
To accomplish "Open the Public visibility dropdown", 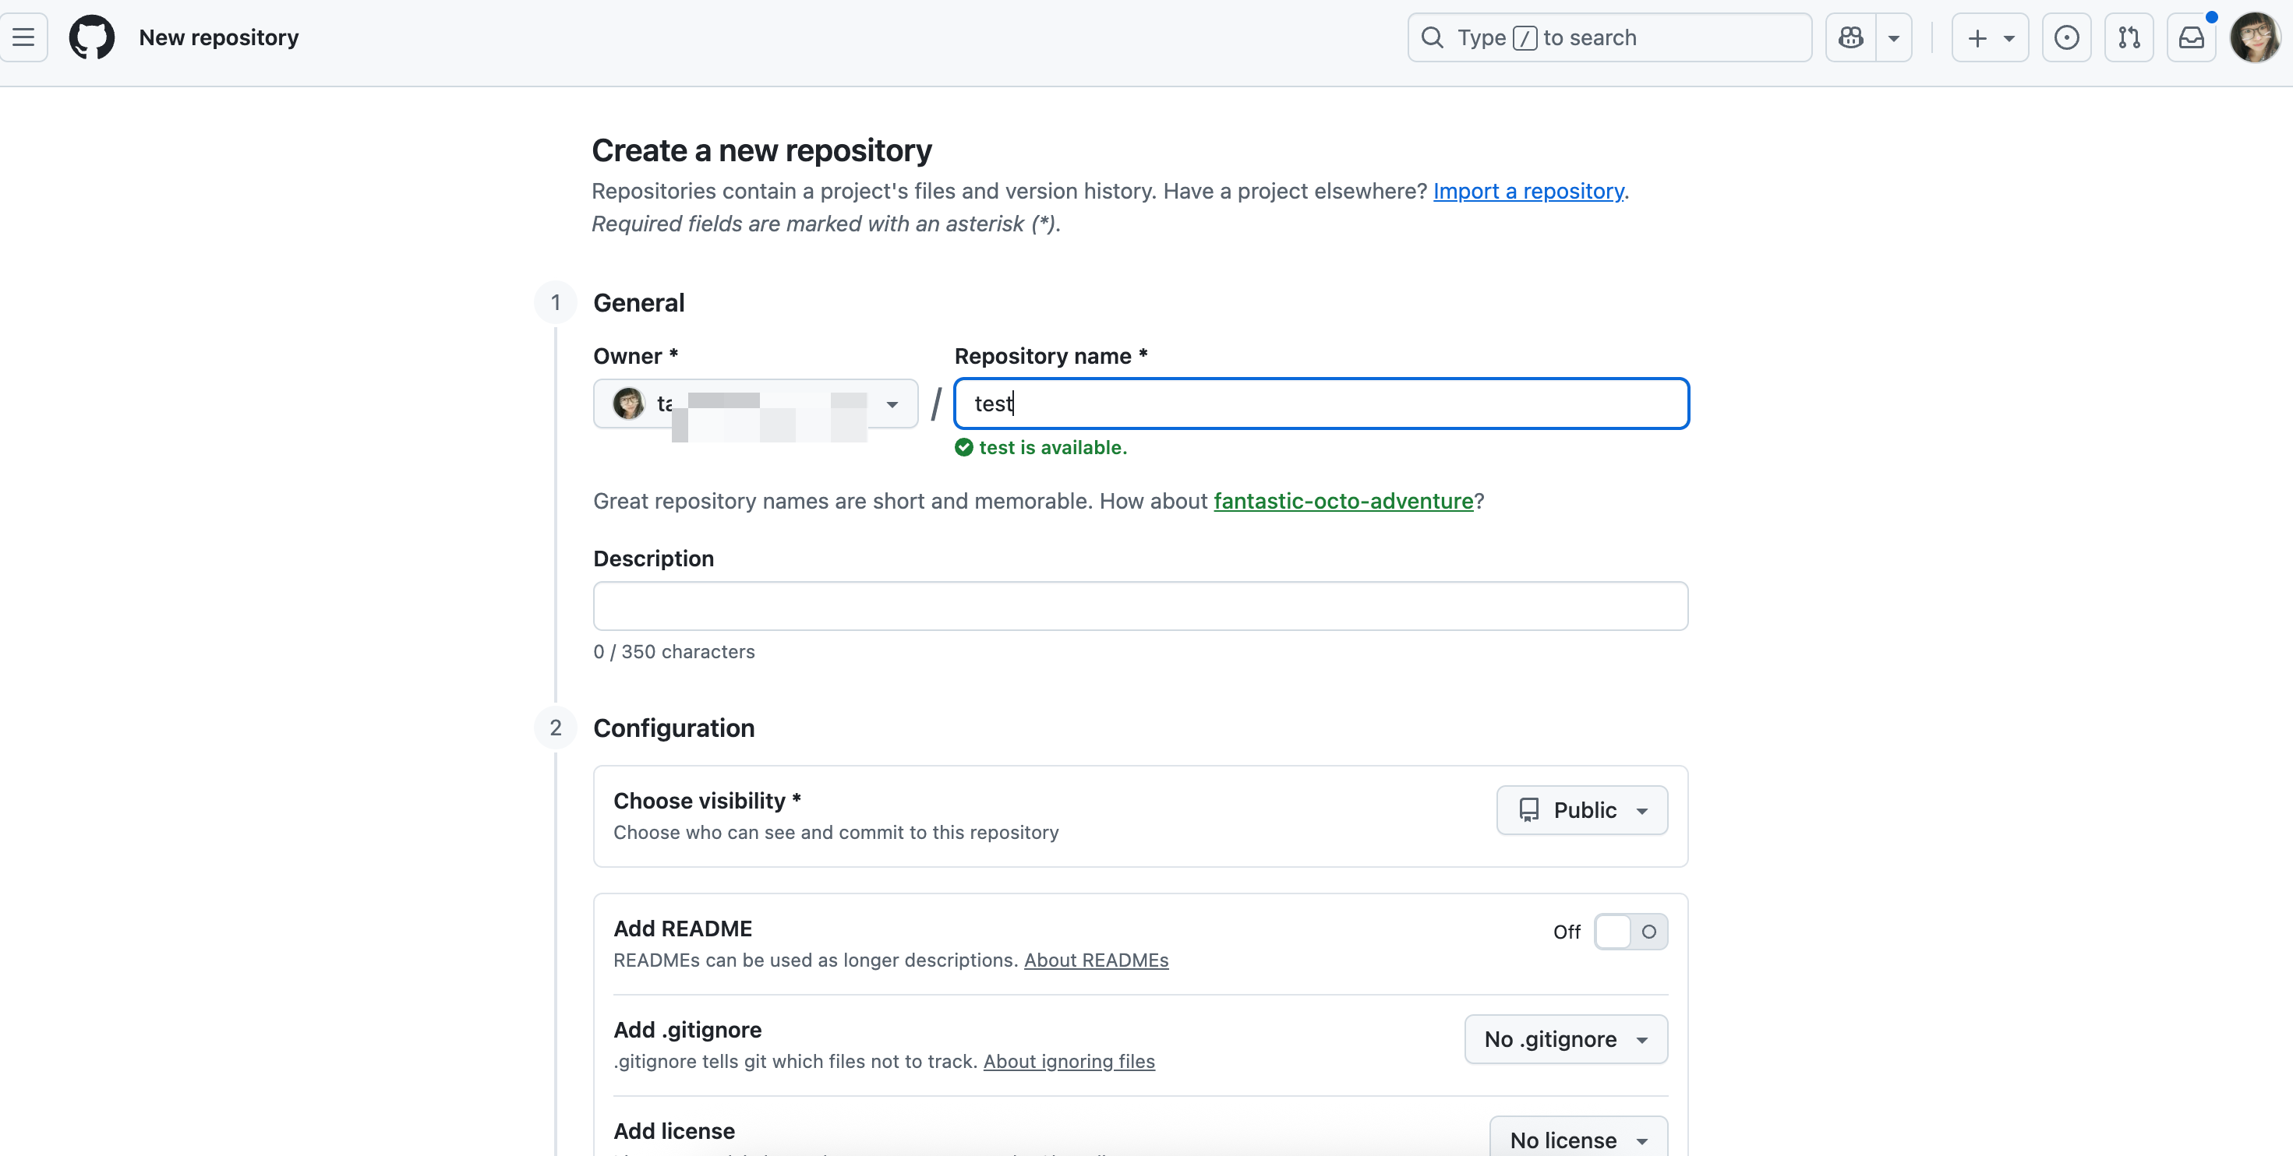I will [x=1581, y=810].
